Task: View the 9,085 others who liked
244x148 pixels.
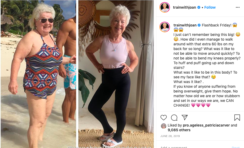Action: [179, 130]
